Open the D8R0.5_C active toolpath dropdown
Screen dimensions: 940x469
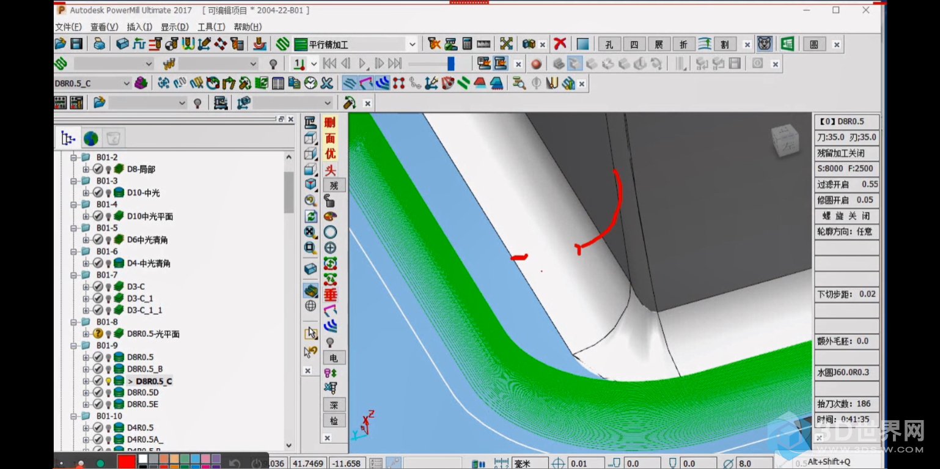(x=127, y=83)
